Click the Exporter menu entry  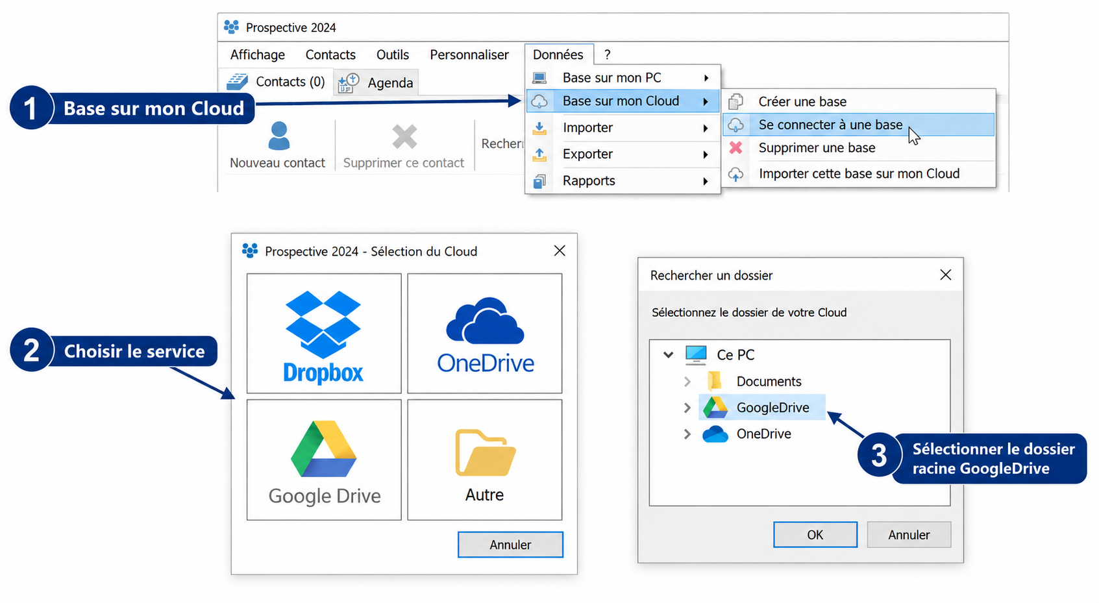(623, 154)
